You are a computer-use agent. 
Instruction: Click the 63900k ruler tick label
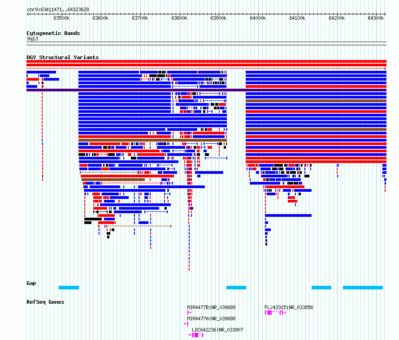click(x=219, y=18)
